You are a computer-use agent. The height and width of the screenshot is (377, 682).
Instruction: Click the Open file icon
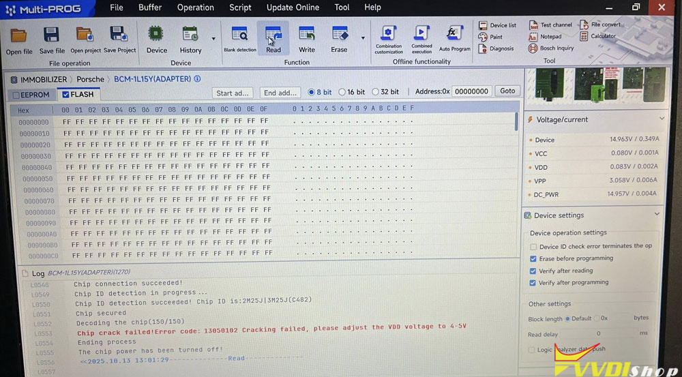[x=18, y=35]
